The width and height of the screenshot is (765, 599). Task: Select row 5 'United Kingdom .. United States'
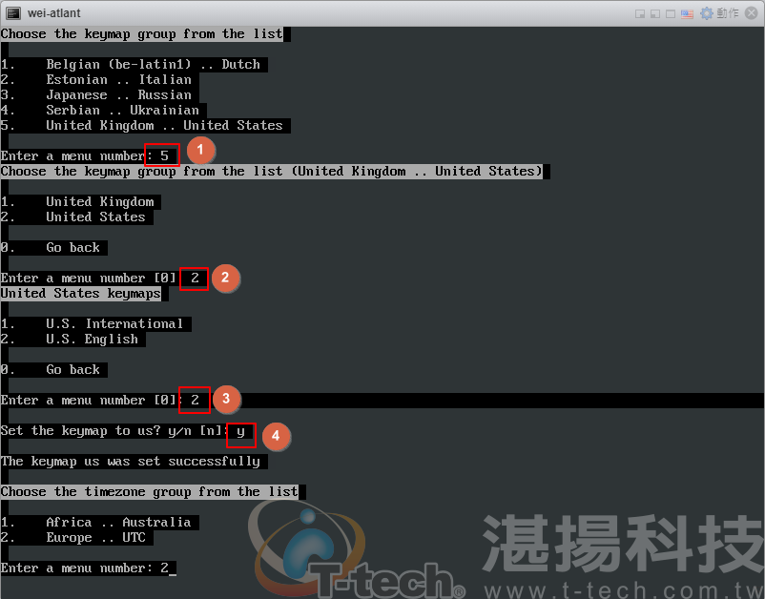[x=145, y=125]
